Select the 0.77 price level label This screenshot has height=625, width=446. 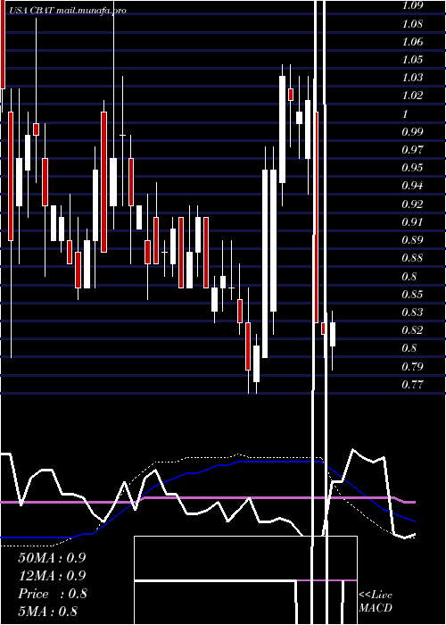pos(412,385)
